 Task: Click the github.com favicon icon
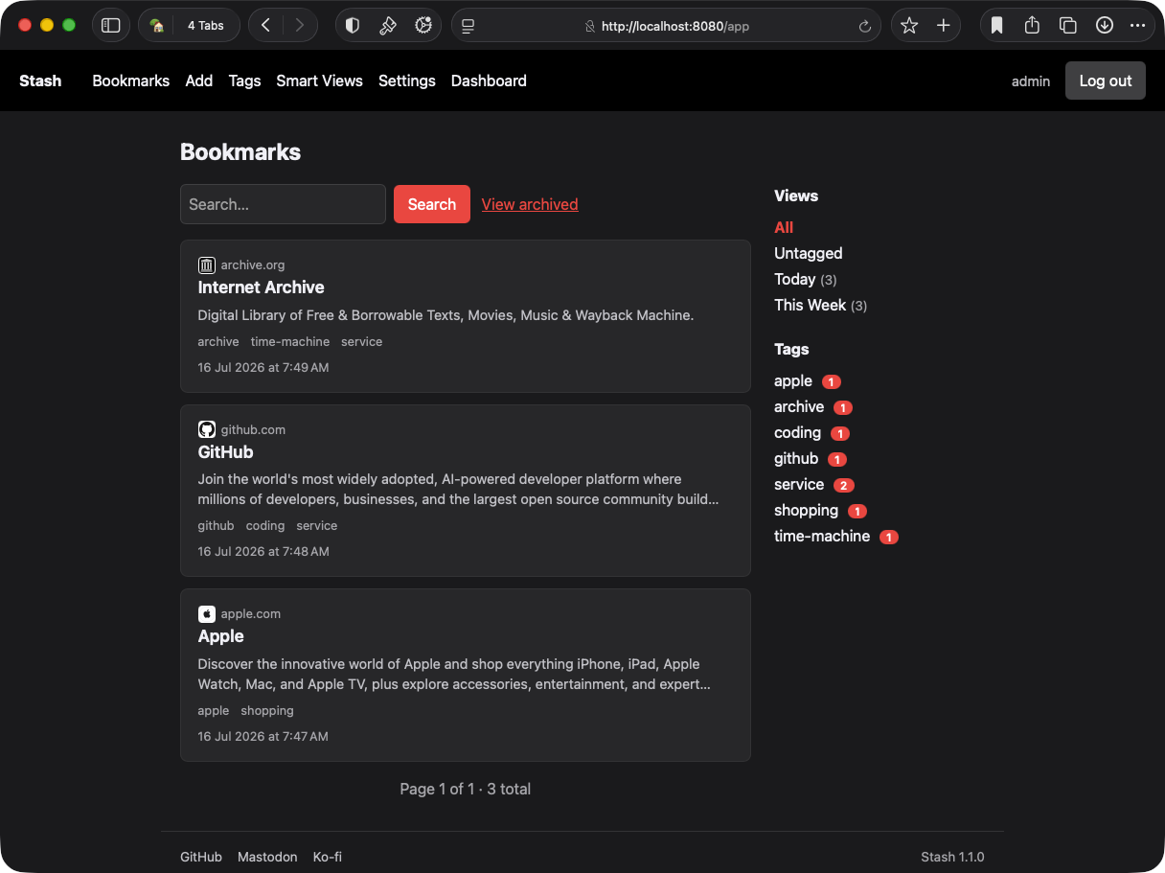[x=206, y=429]
